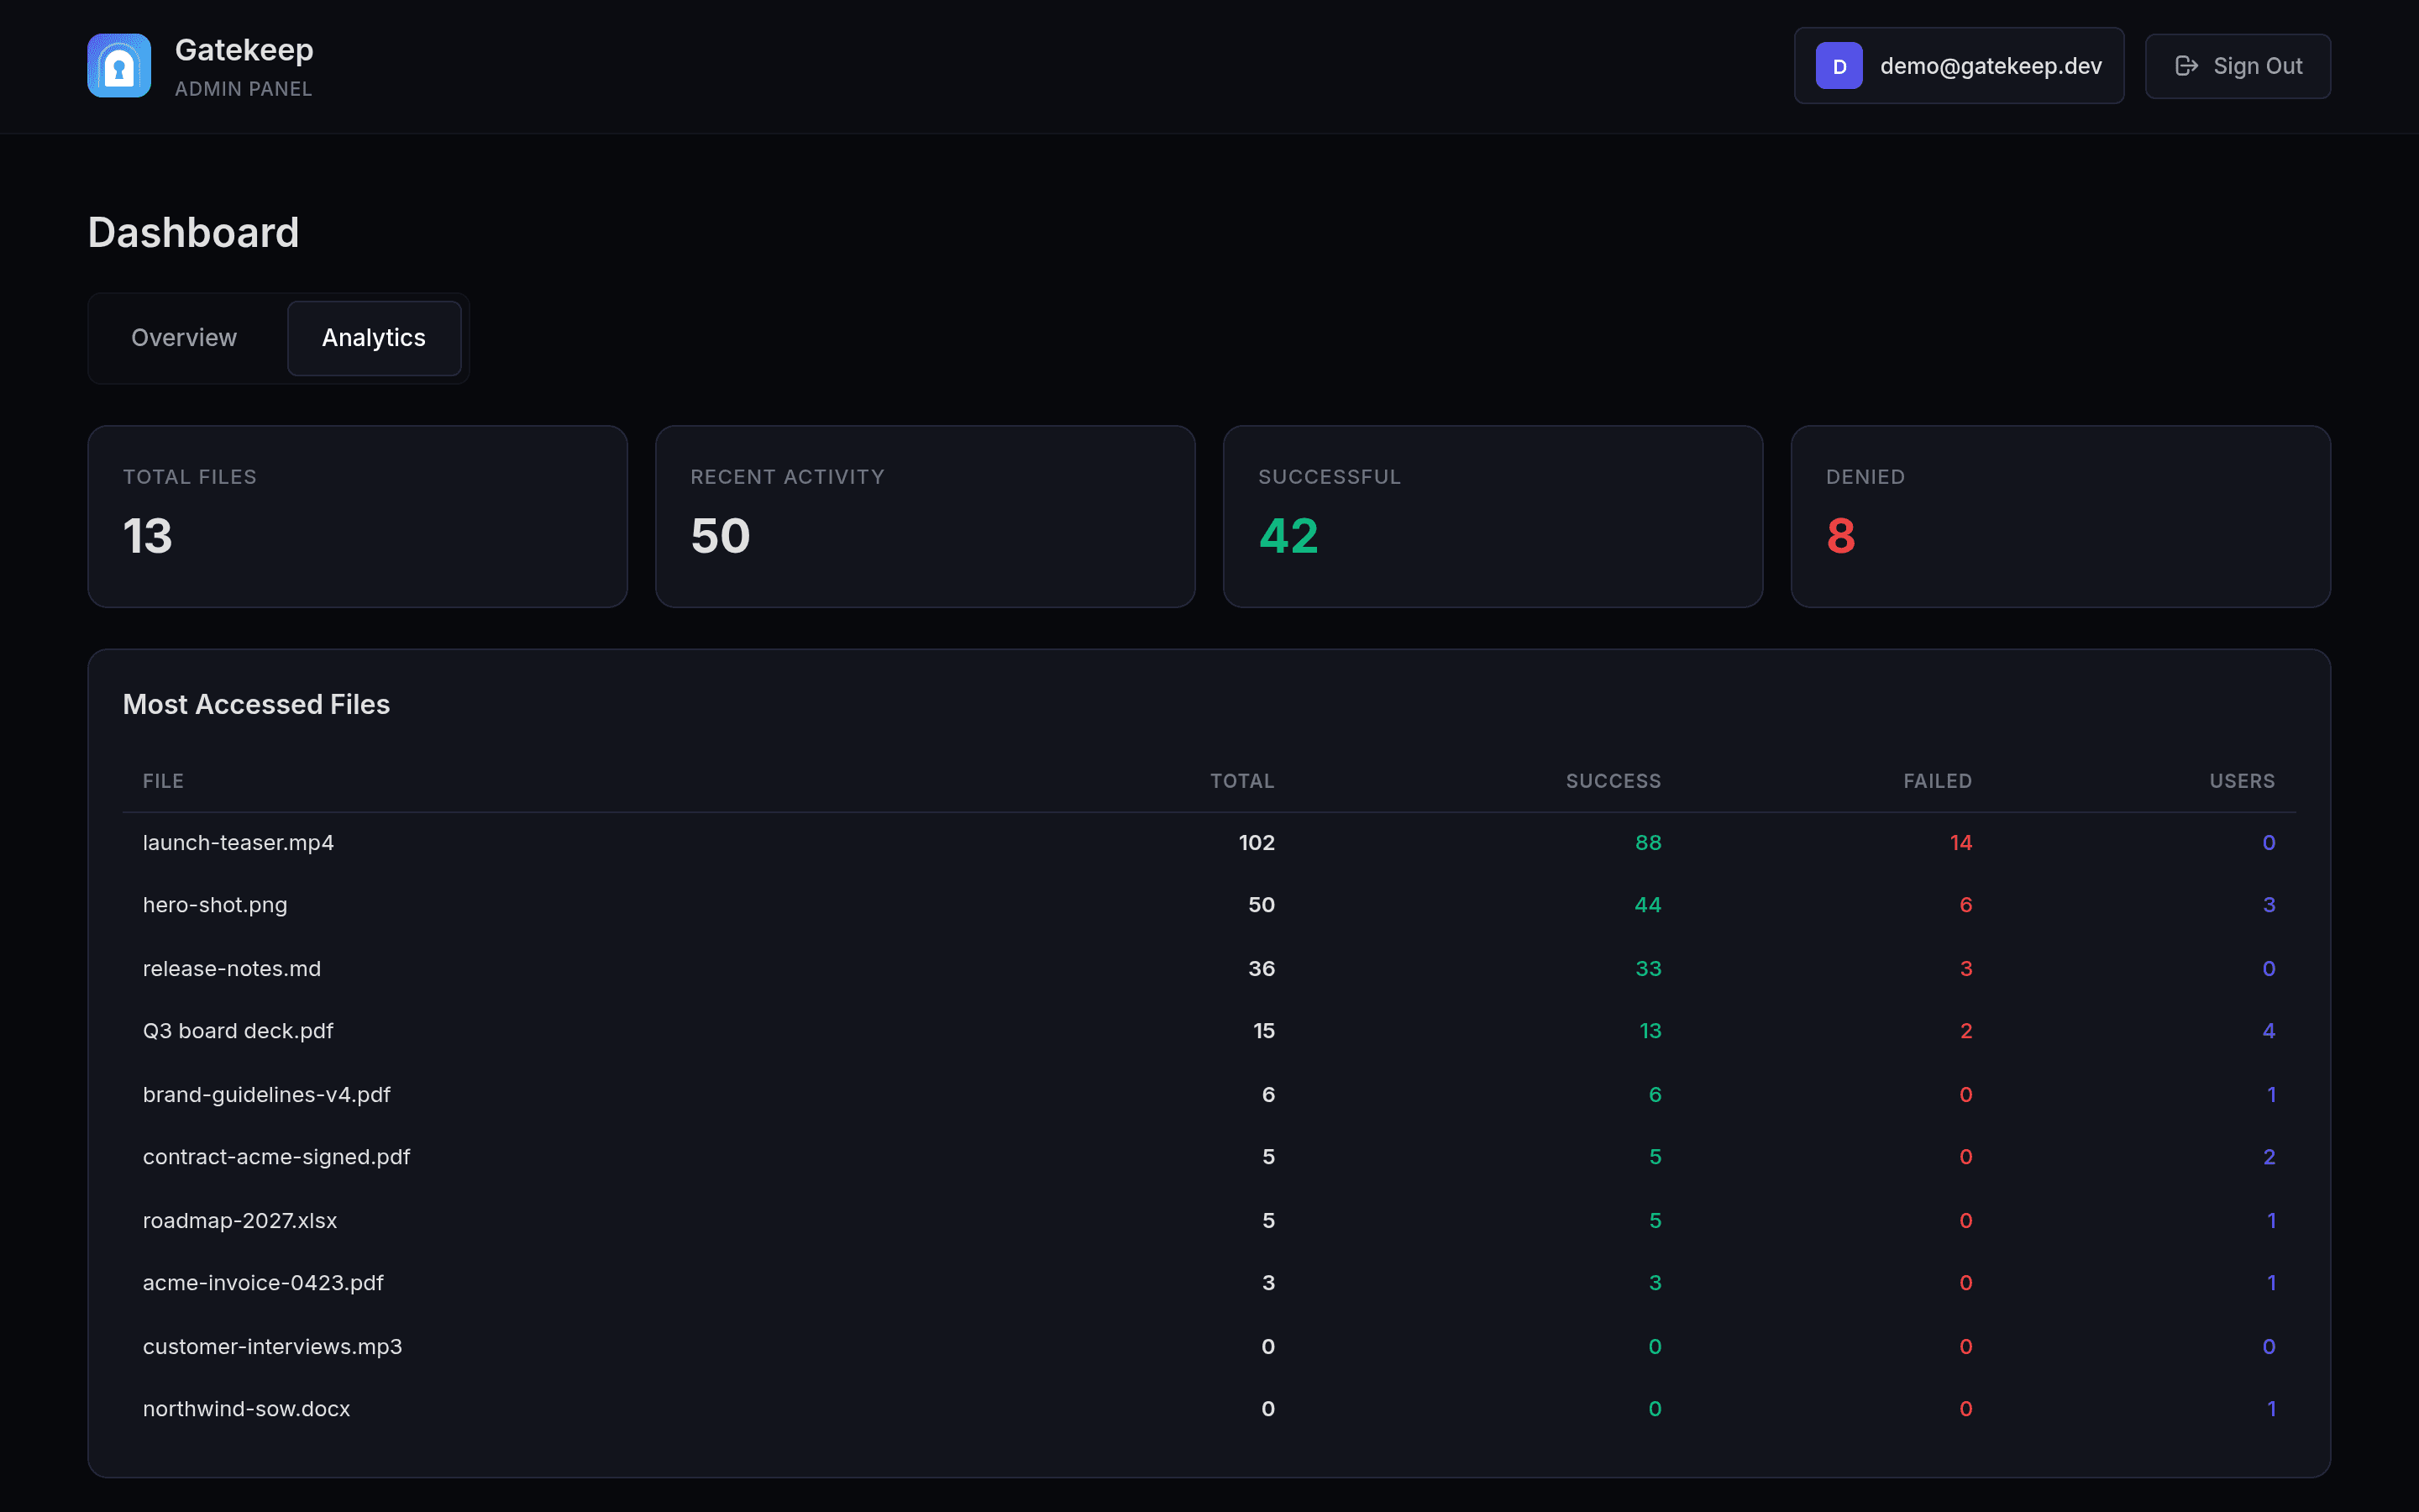Image resolution: width=2419 pixels, height=1512 pixels.
Task: Click success value 44 for hero-shot.png
Action: click(x=1647, y=905)
